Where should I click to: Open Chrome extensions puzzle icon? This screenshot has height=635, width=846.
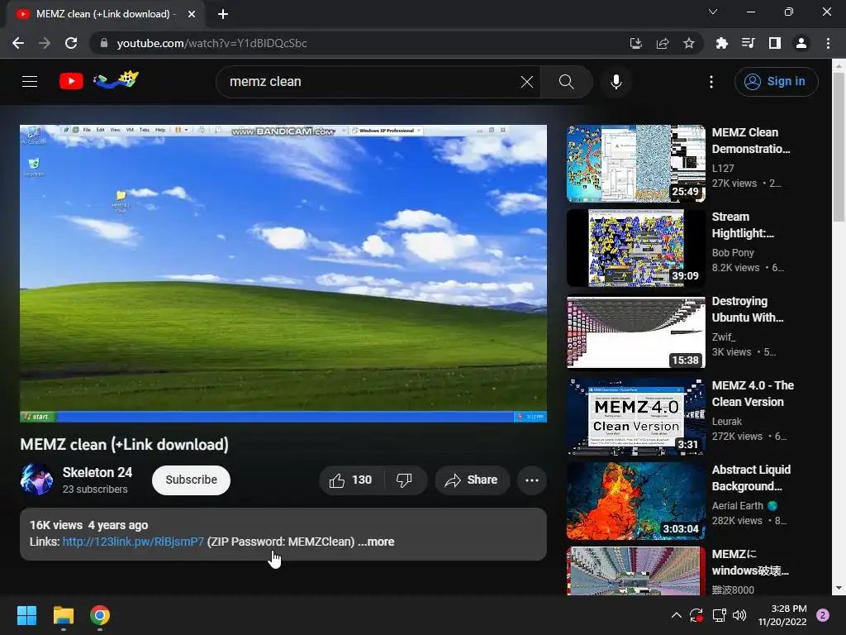point(722,43)
